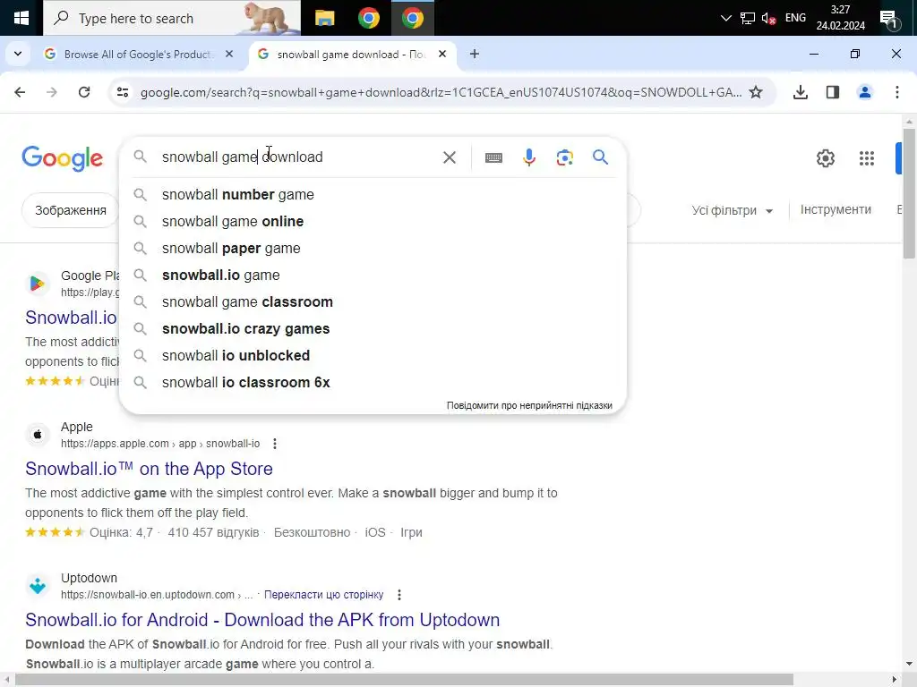
Task: Click the Google Play result favicon
Action: [x=38, y=284]
